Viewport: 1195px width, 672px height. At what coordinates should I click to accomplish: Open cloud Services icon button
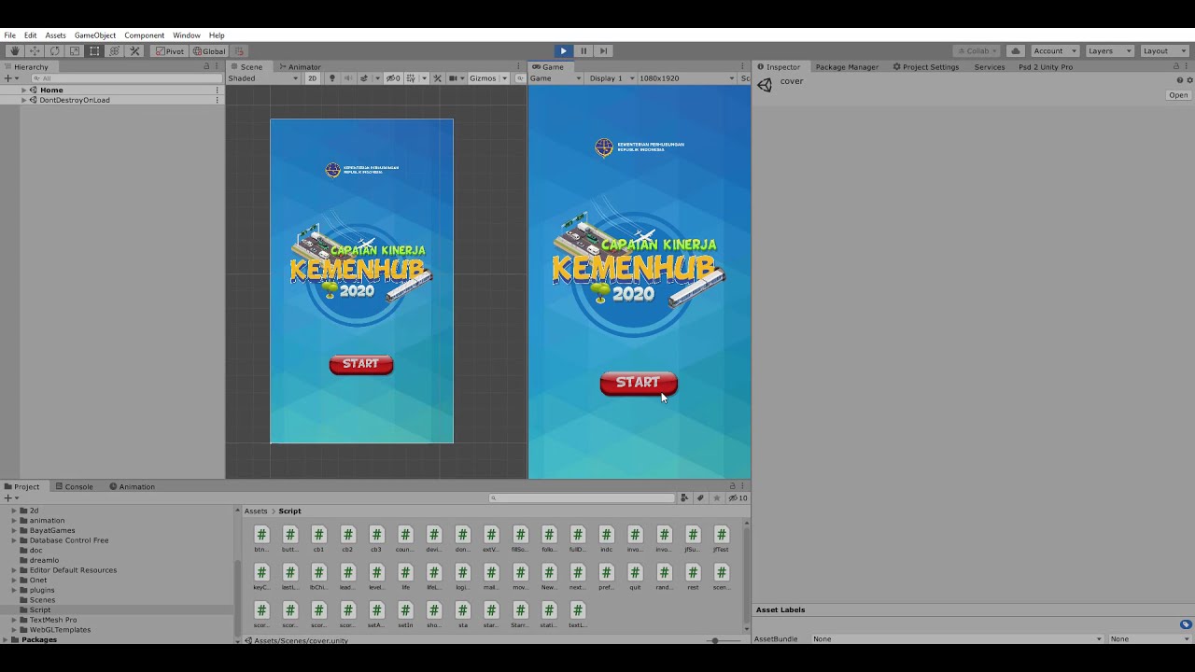(x=1016, y=51)
